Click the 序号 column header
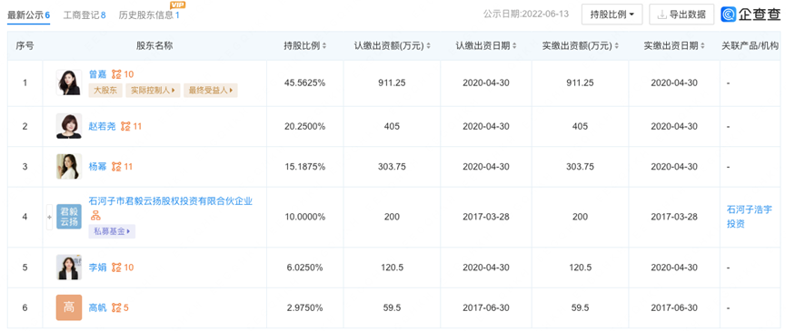Screen dimensions: 786x331 pyautogui.click(x=25, y=46)
